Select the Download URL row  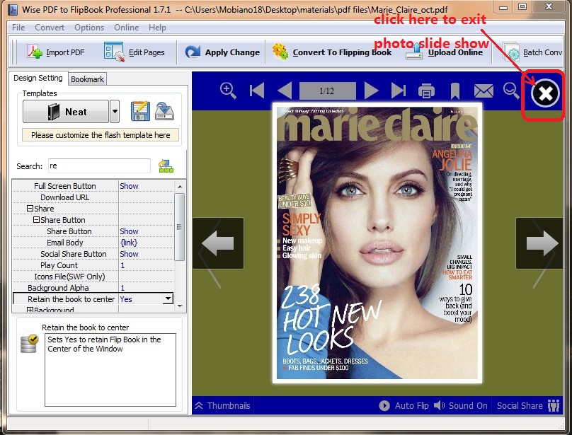93,197
